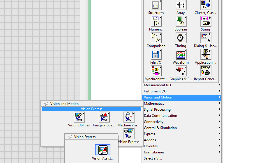The width and height of the screenshot is (263, 163).
Task: Expand the Mathematics submenu
Action: [x=181, y=103]
